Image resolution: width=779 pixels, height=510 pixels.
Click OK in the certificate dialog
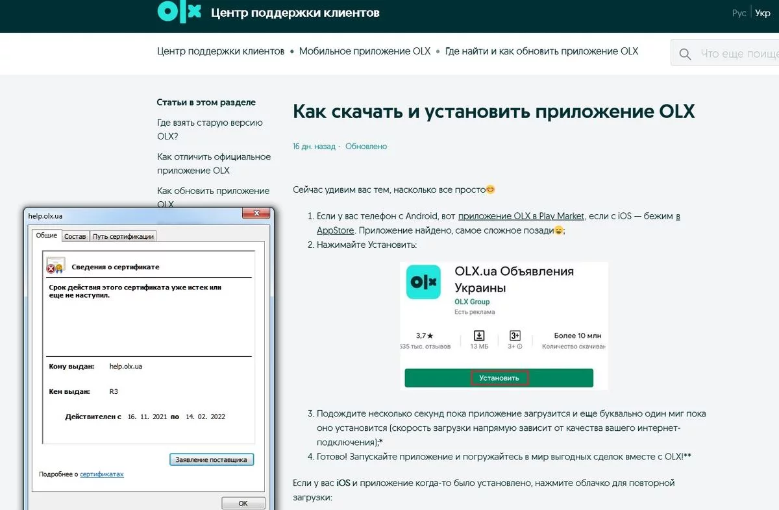(x=243, y=503)
